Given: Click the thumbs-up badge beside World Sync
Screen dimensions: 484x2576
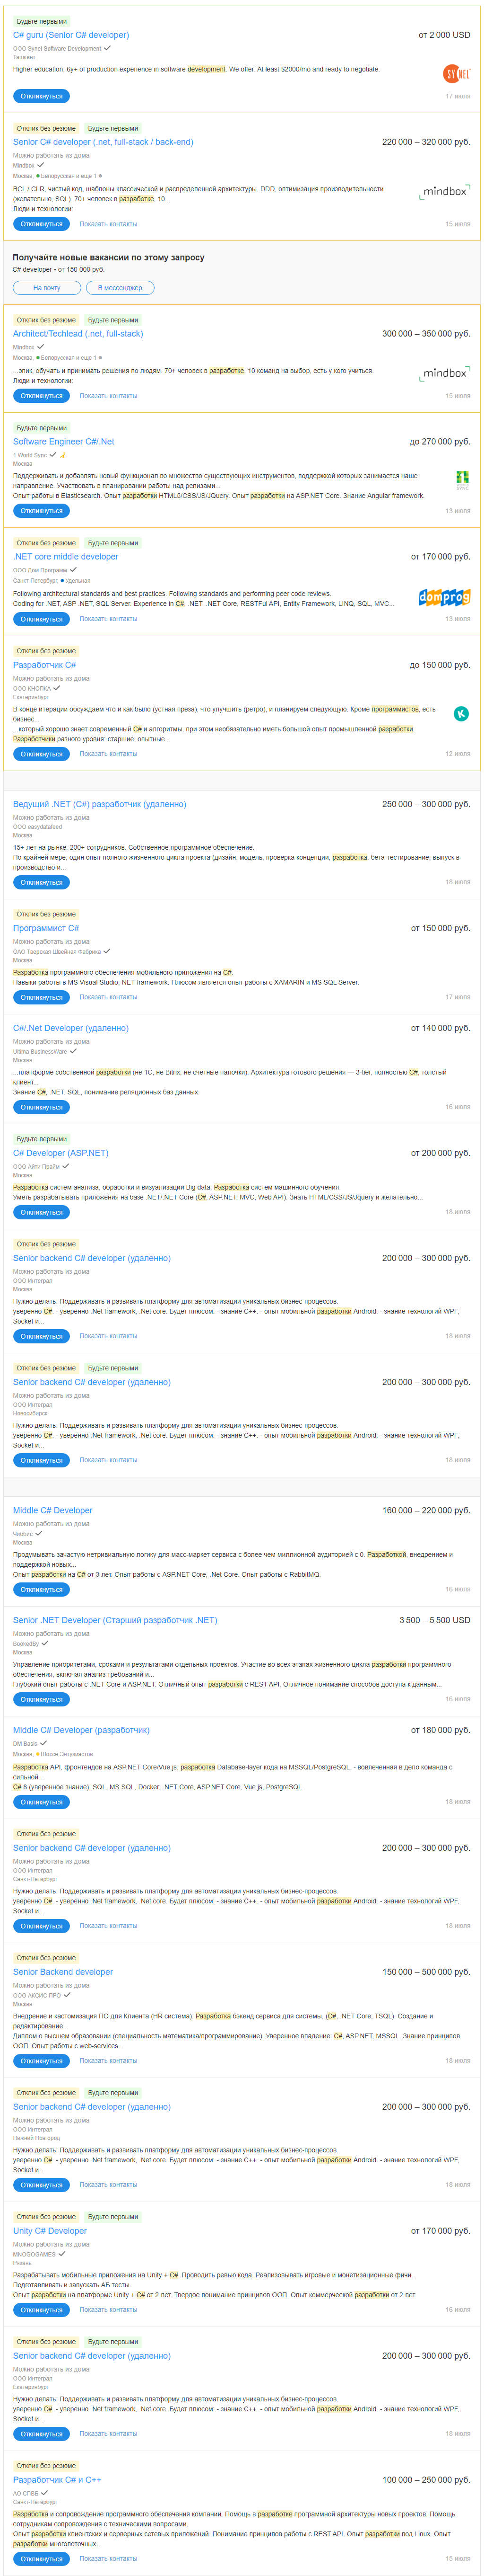Looking at the screenshot, I should [x=63, y=455].
